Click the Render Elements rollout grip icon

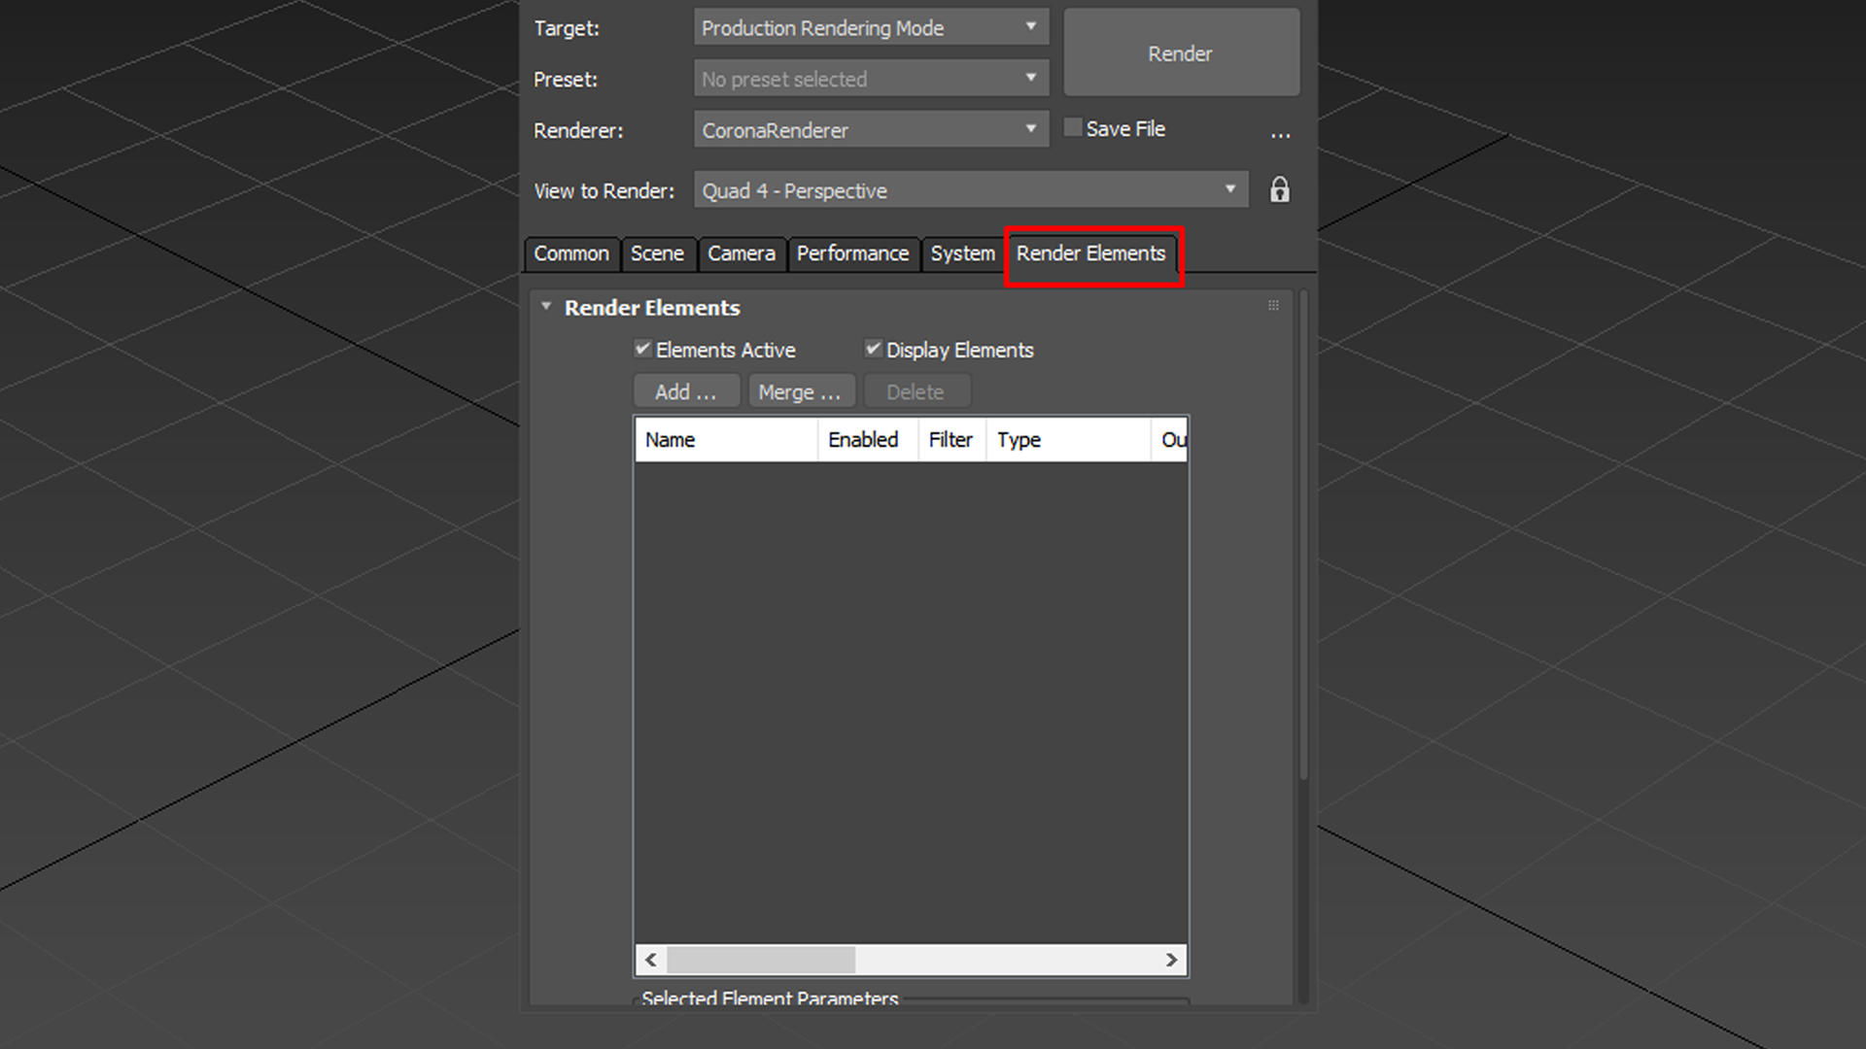(1273, 305)
